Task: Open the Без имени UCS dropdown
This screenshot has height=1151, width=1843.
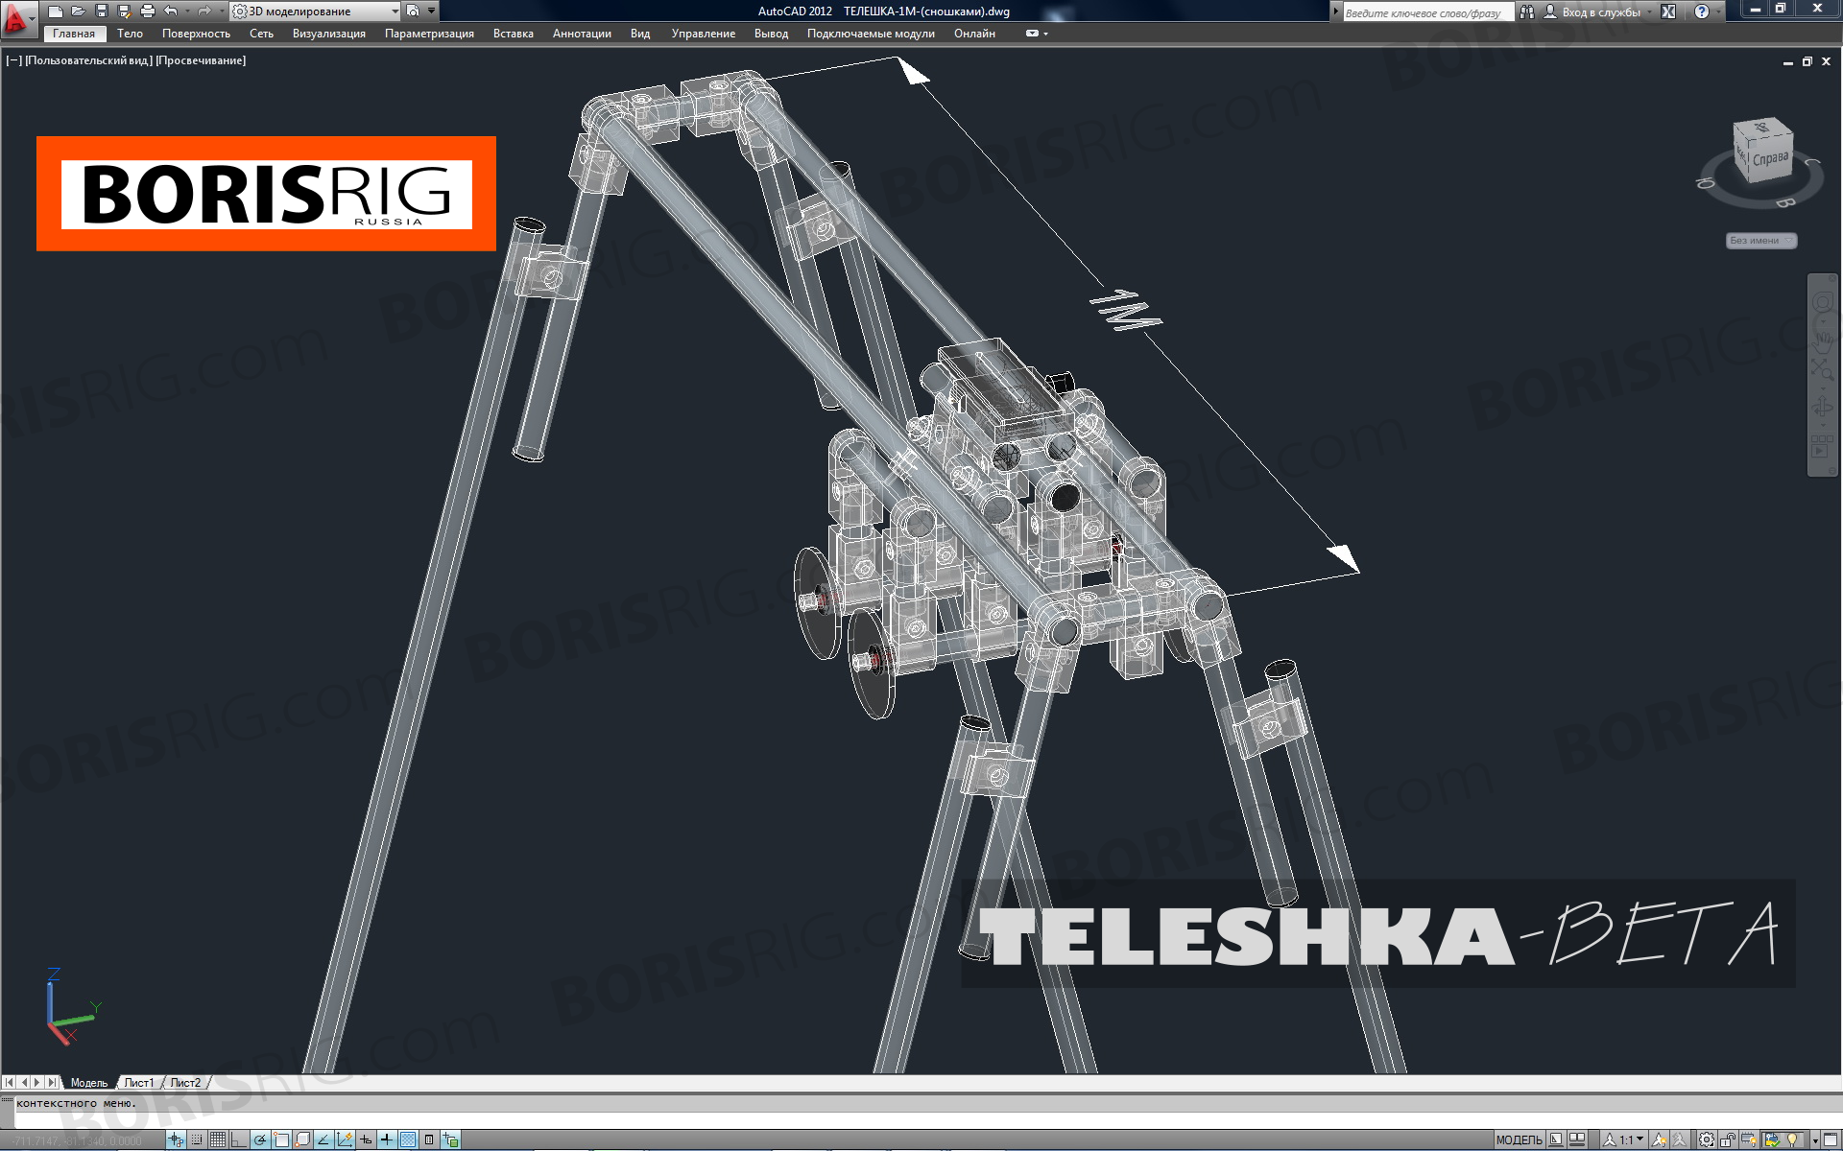Action: (1761, 241)
